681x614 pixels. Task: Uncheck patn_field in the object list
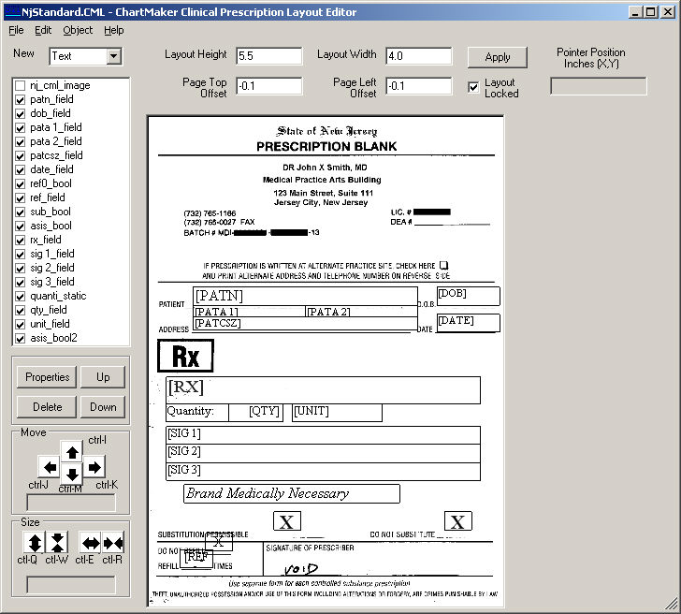[x=20, y=99]
